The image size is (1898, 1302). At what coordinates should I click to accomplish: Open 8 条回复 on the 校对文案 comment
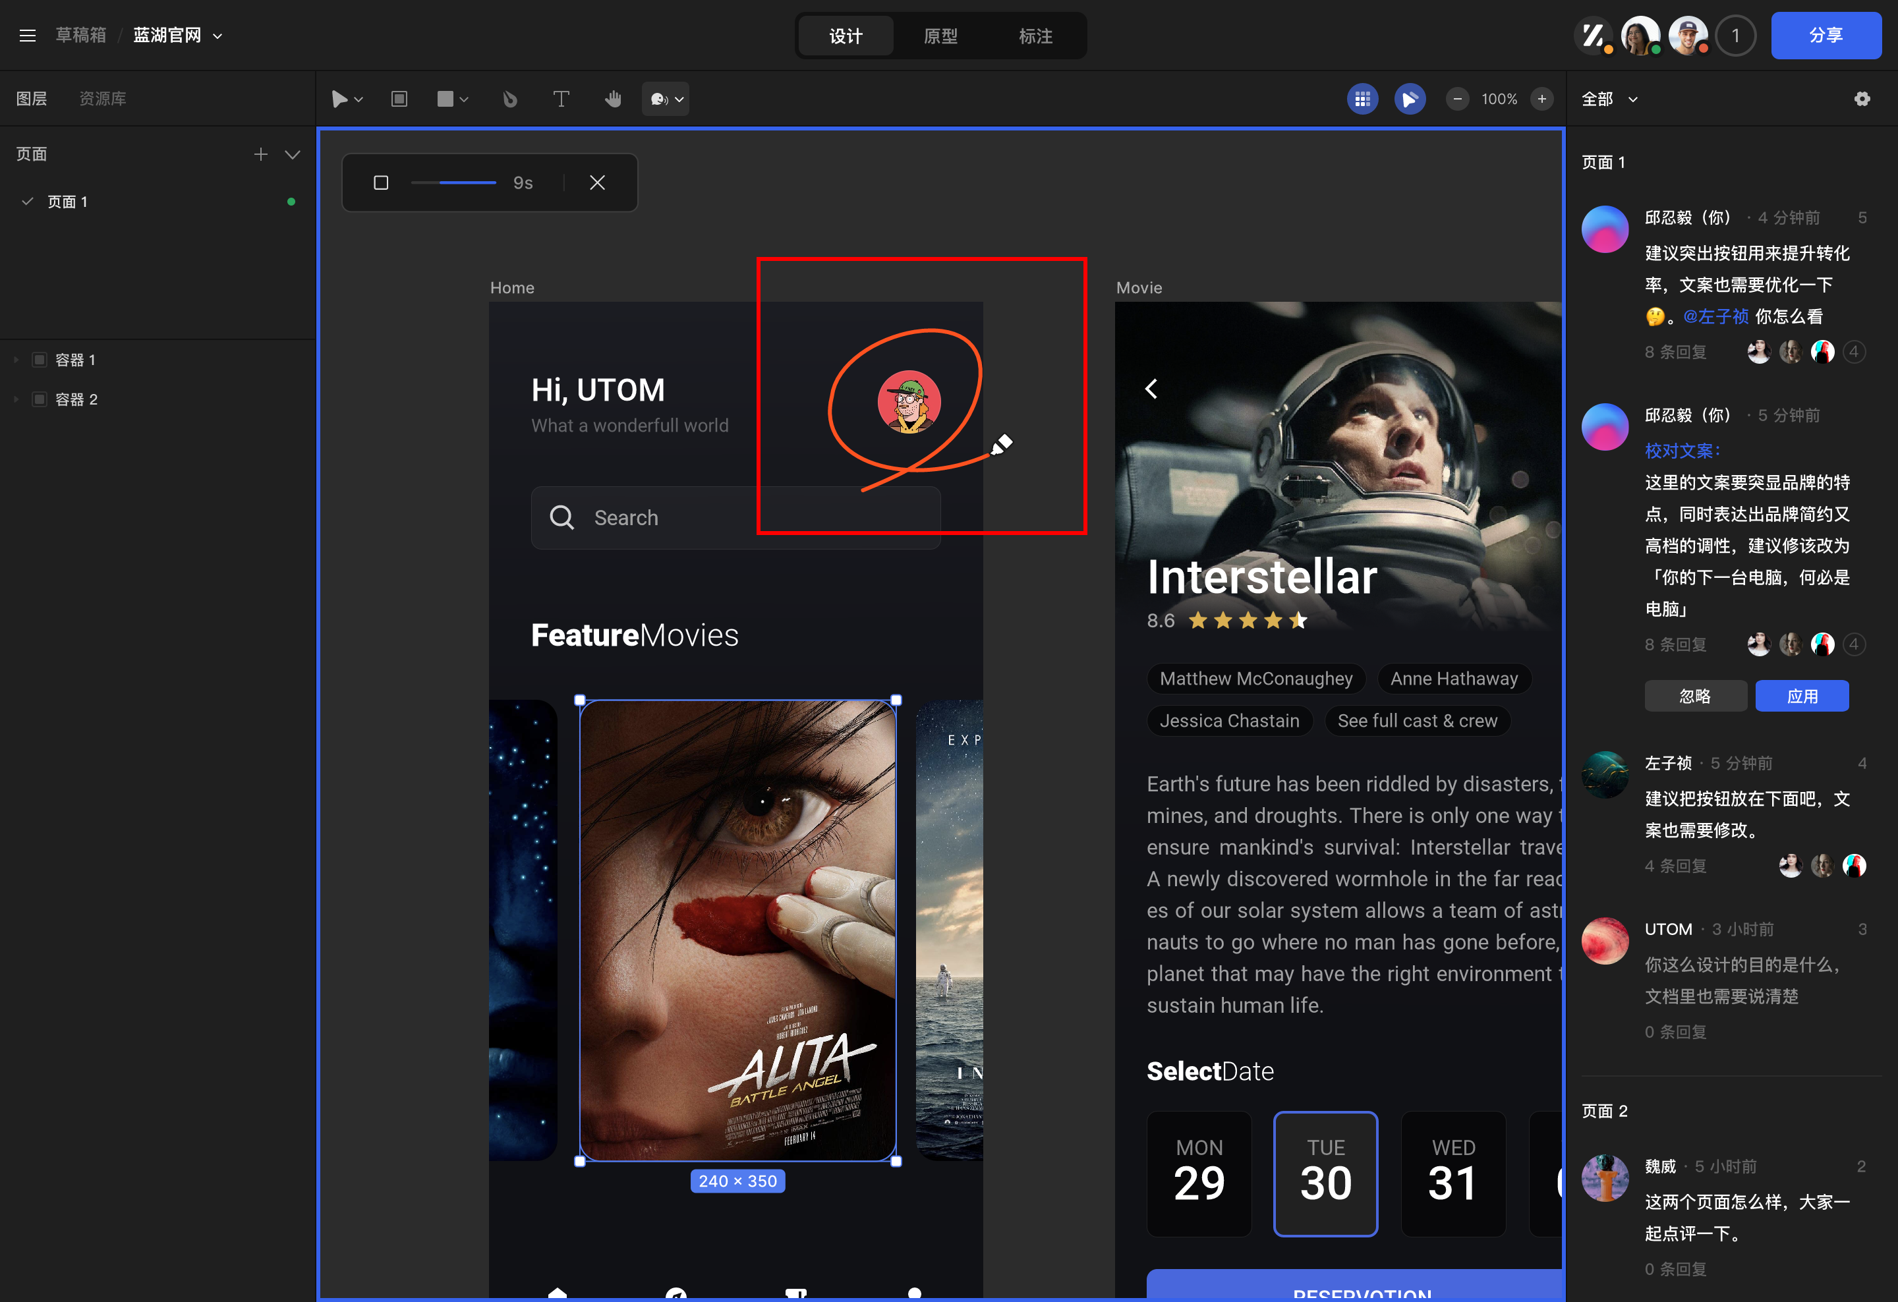[1676, 644]
